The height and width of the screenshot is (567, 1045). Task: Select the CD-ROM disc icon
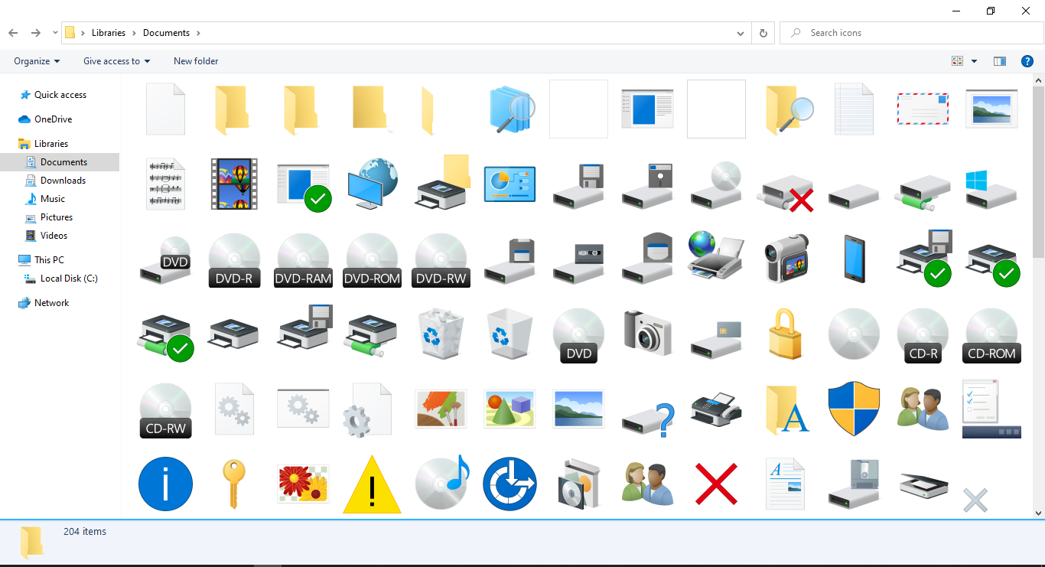991,334
